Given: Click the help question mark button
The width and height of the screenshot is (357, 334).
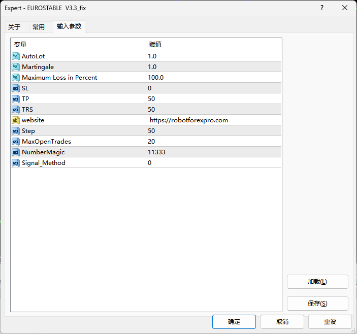Looking at the screenshot, I should click(x=322, y=8).
